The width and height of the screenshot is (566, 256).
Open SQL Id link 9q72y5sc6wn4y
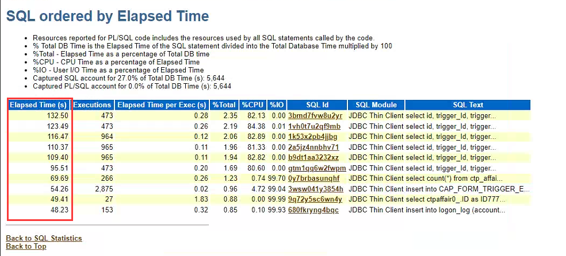pos(315,199)
